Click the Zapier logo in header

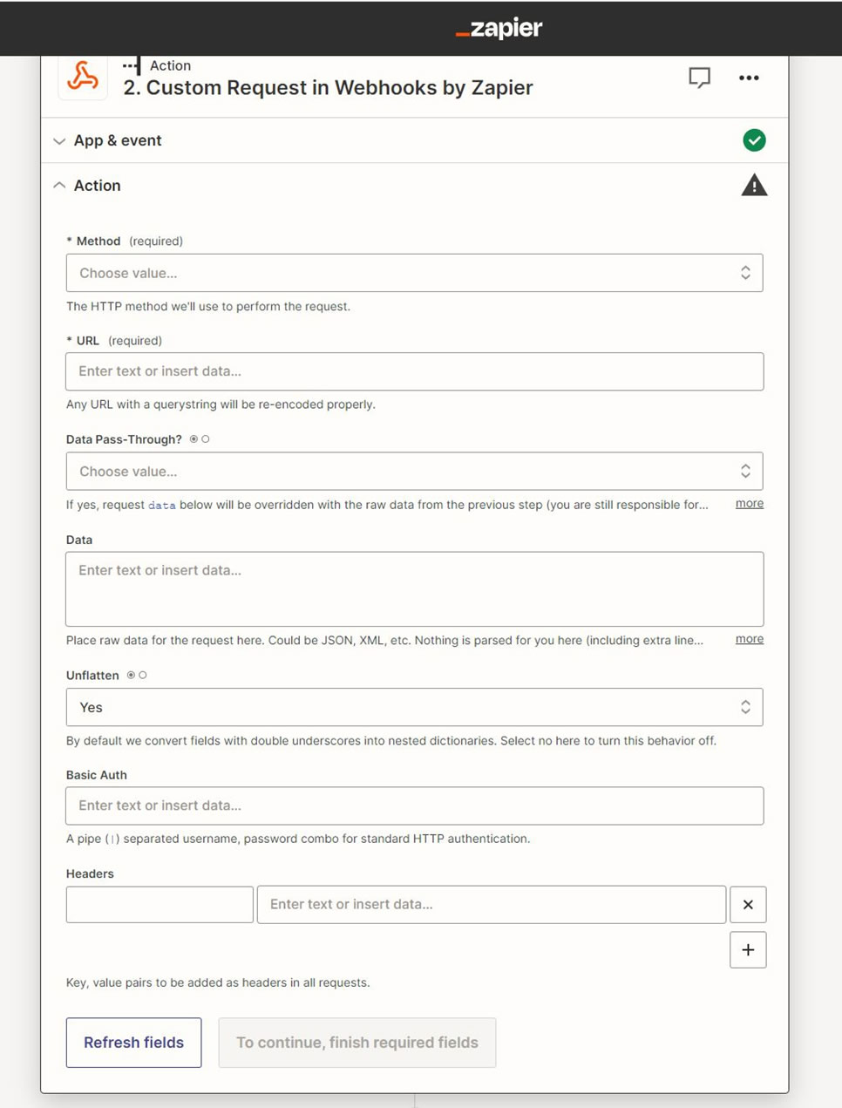coord(499,29)
